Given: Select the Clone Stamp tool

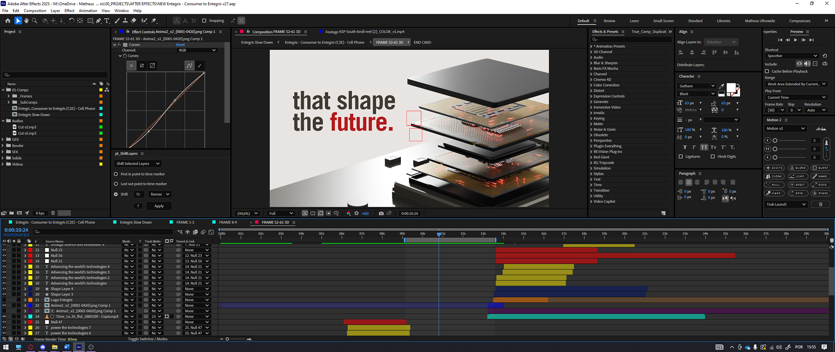Looking at the screenshot, I should (125, 20).
